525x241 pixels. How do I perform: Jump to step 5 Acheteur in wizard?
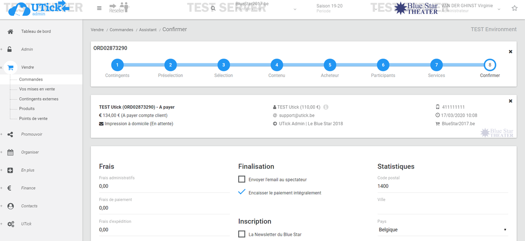pos(330,65)
